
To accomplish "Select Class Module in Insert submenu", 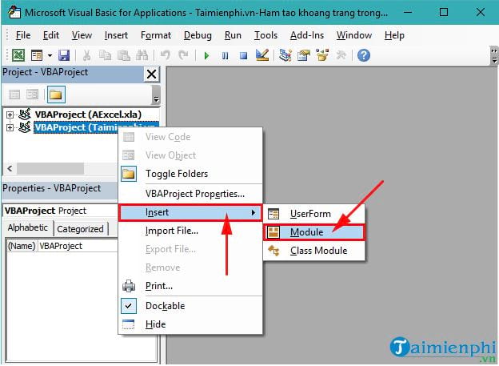I will coord(313,251).
